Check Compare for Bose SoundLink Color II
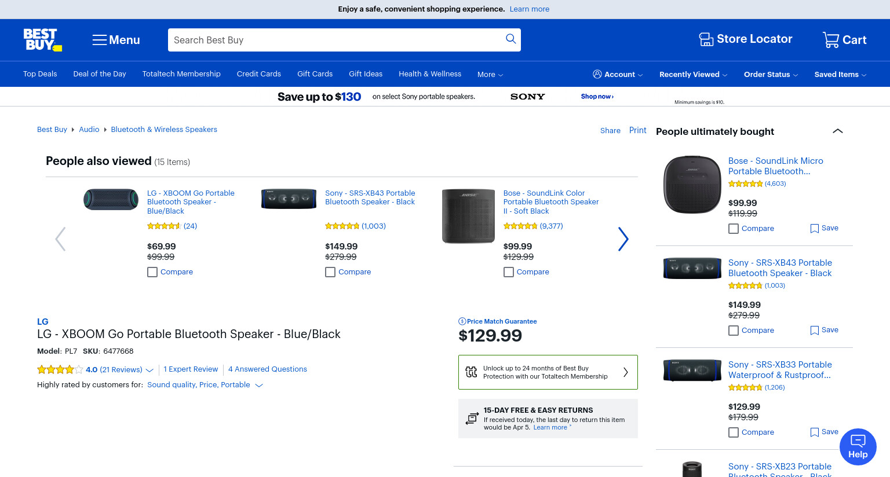This screenshot has width=890, height=477. point(509,272)
